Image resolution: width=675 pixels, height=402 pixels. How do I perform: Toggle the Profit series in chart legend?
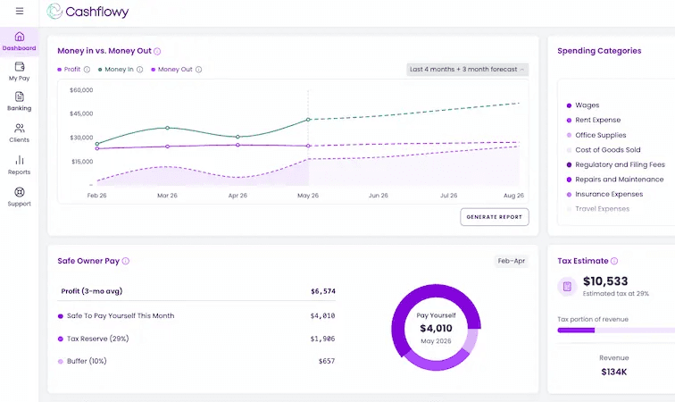[69, 70]
